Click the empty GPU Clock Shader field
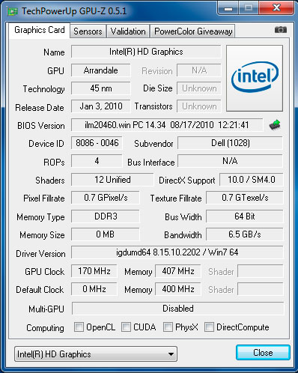Viewport: 298px width, 373px height. click(261, 271)
